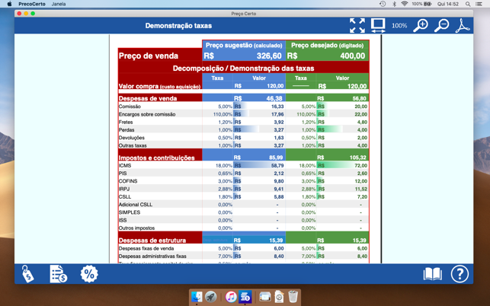The height and width of the screenshot is (306, 490).
Task: Click the Despesas de venda section header
Action: coord(148,98)
